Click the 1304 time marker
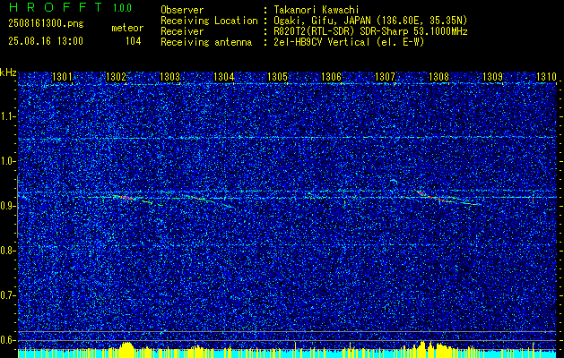Viewport: 564px width, 358px height. [x=224, y=77]
